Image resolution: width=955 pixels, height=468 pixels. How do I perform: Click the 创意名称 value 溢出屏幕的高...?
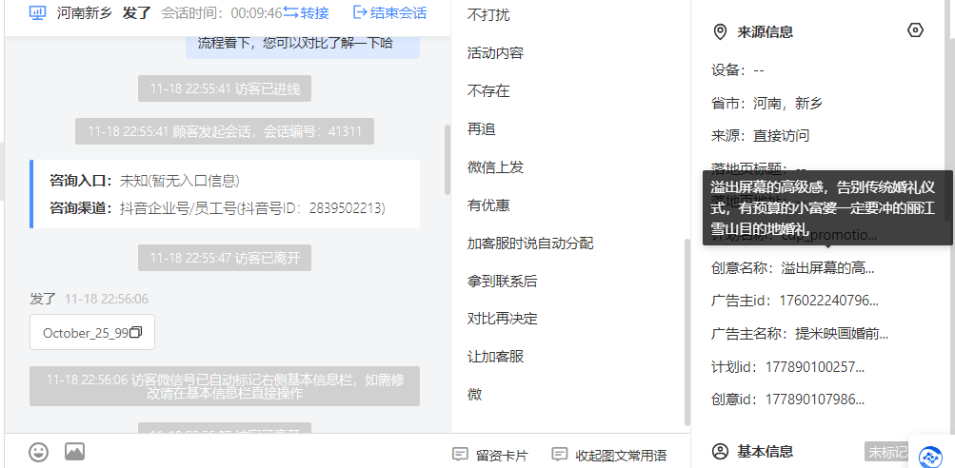pyautogui.click(x=827, y=267)
